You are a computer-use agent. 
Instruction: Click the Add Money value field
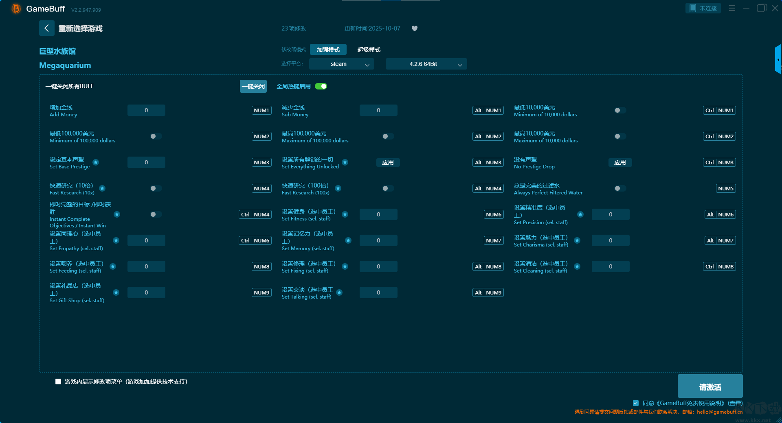[x=146, y=110]
